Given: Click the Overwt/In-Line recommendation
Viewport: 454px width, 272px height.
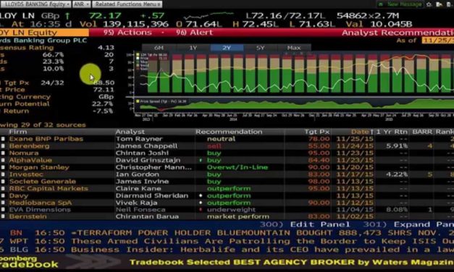Looking at the screenshot, I should 237,167.
